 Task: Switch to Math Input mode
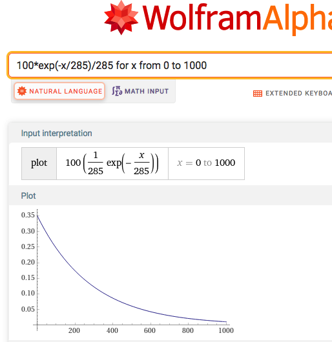(140, 91)
